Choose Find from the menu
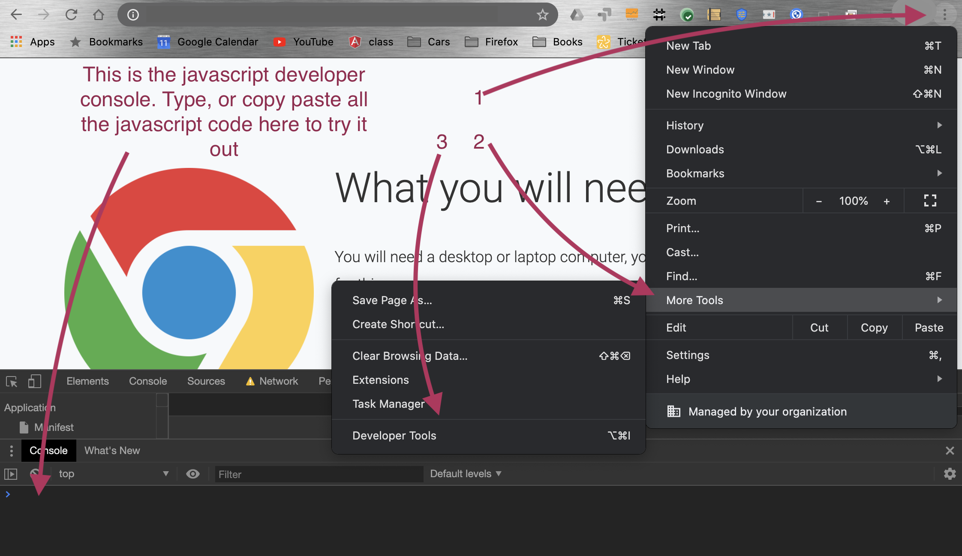Viewport: 962px width, 556px height. click(x=801, y=276)
